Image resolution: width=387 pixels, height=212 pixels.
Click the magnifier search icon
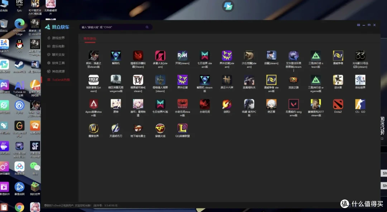pos(147,27)
